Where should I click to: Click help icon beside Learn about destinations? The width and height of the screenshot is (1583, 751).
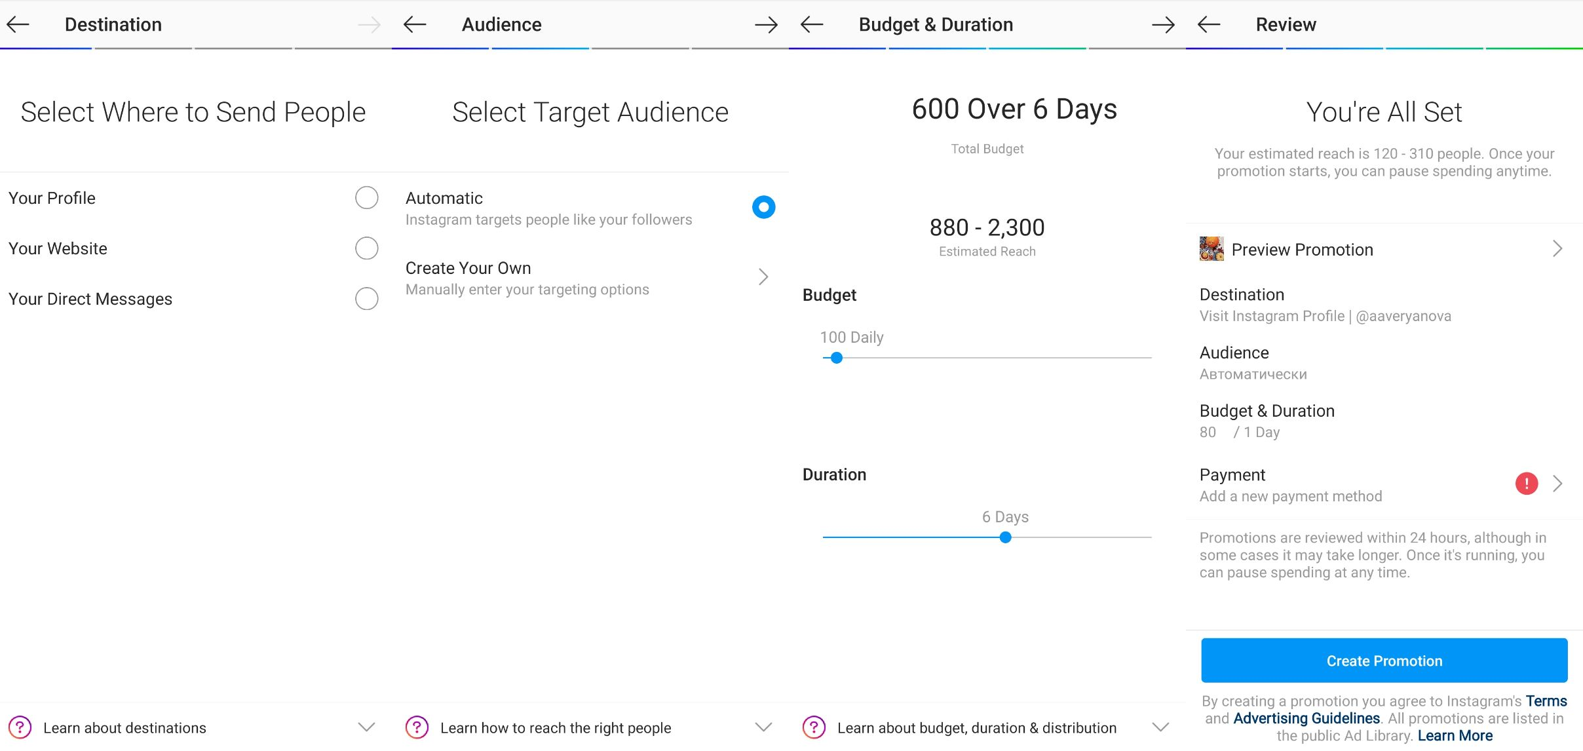pyautogui.click(x=20, y=727)
